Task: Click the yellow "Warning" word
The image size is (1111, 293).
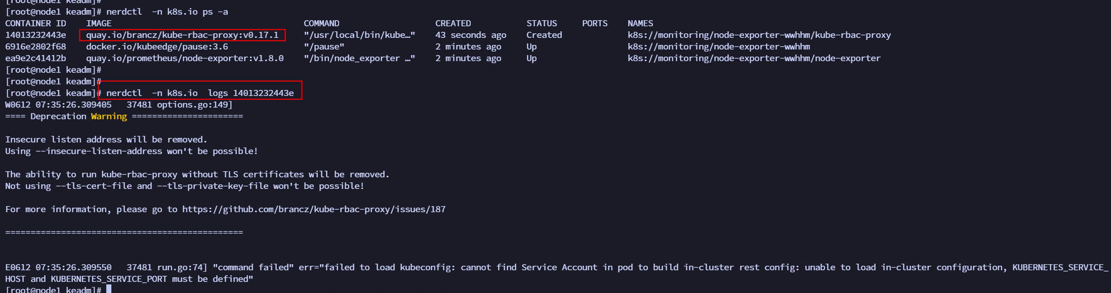Action: click(109, 116)
